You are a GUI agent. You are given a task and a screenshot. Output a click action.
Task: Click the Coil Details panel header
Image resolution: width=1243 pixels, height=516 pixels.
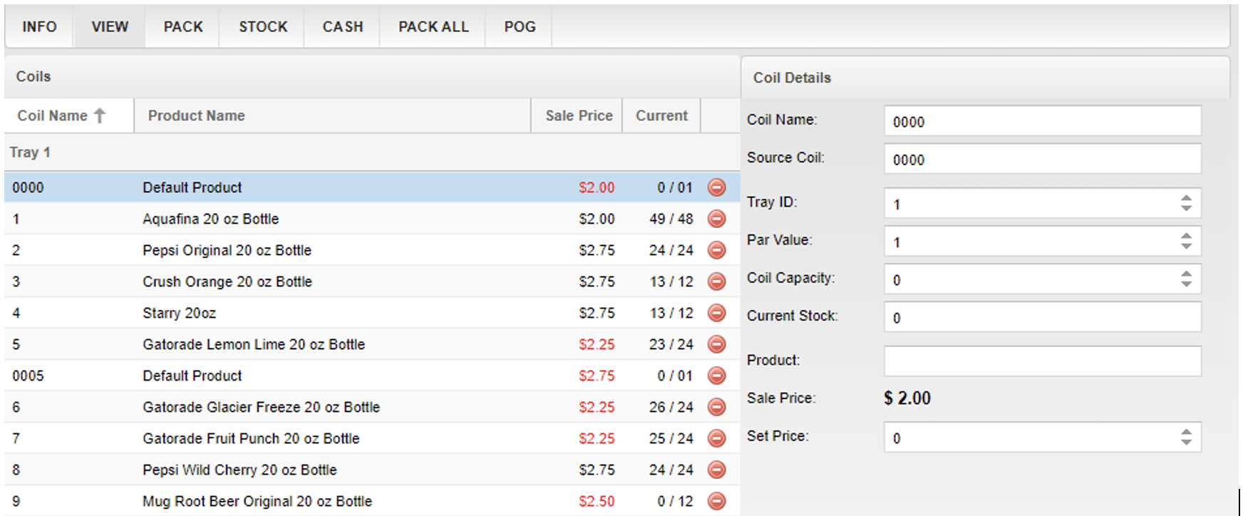click(986, 78)
